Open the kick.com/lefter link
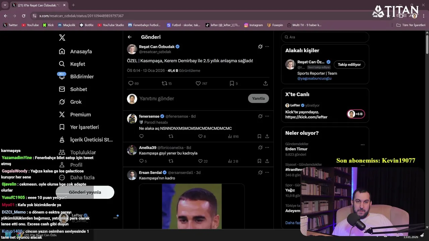Screen dimensions: 429x241 point(306,117)
